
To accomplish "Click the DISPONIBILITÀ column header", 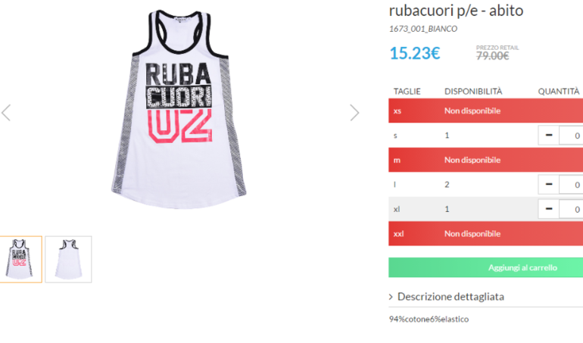I will coord(473,92).
